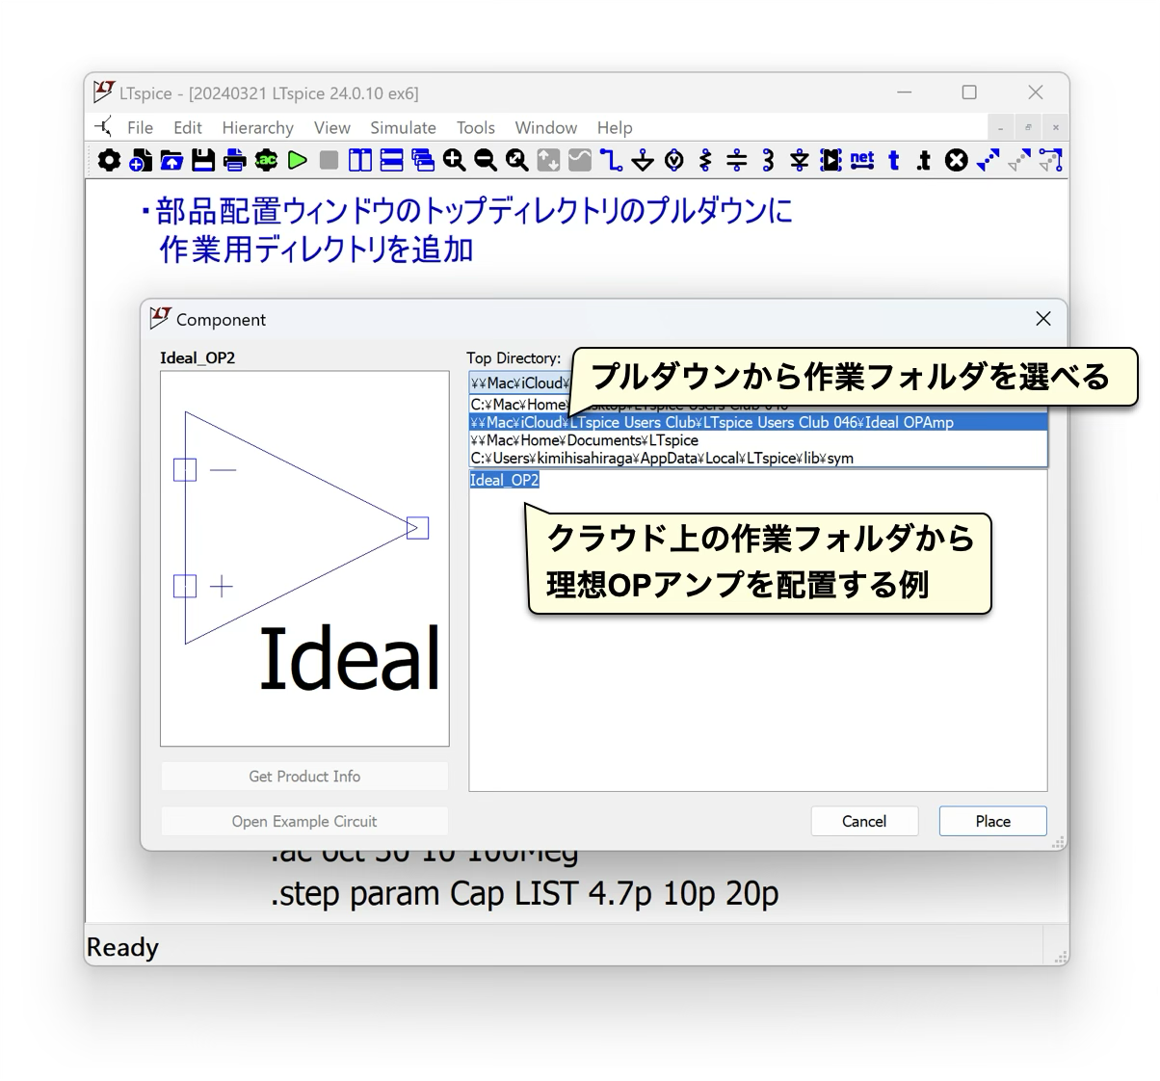Start simulation with the green Run arrow
Viewport: 1160px width, 1081px height.
pos(298,161)
